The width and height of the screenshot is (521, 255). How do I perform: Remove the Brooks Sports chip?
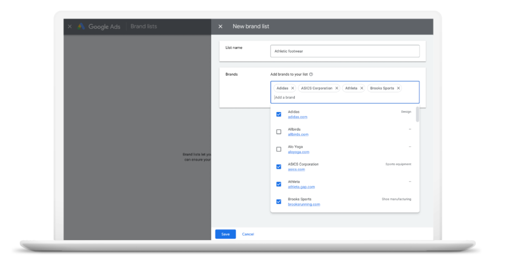(x=398, y=88)
